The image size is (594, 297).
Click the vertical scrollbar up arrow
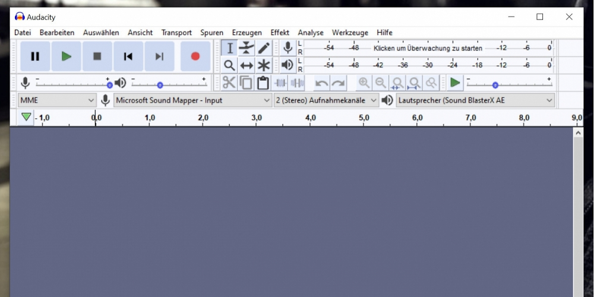coord(578,133)
